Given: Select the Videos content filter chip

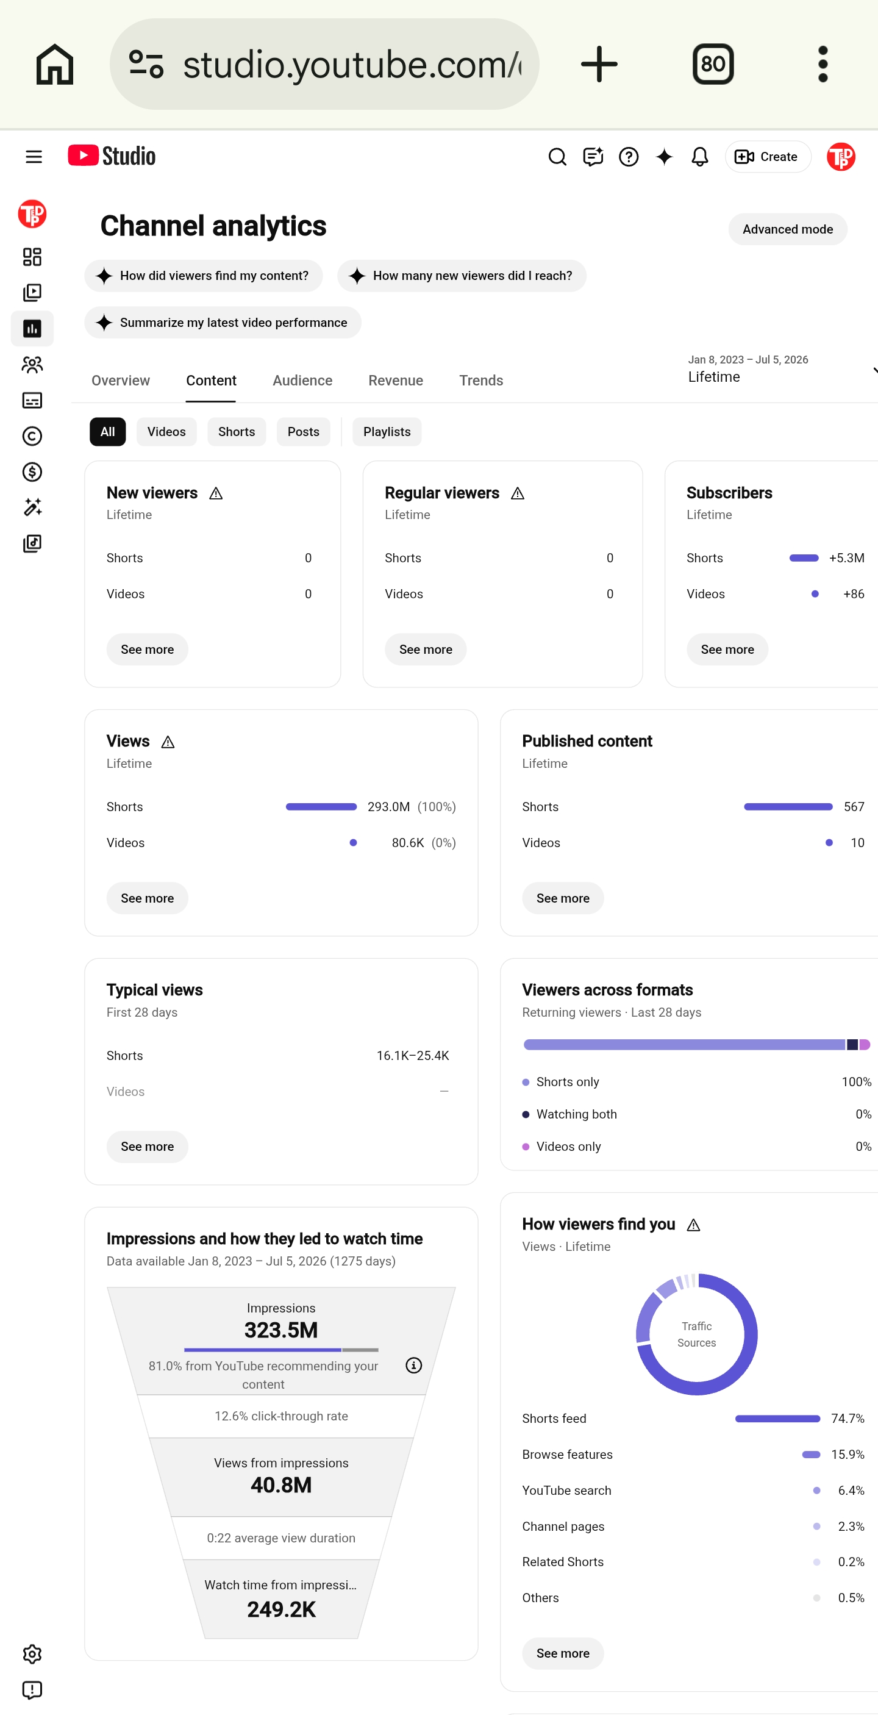Looking at the screenshot, I should click(x=166, y=431).
